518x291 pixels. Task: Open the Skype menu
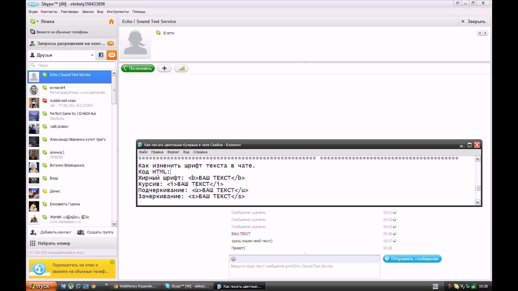33,12
